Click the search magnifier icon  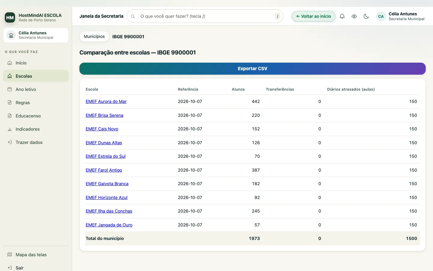[x=133, y=16]
